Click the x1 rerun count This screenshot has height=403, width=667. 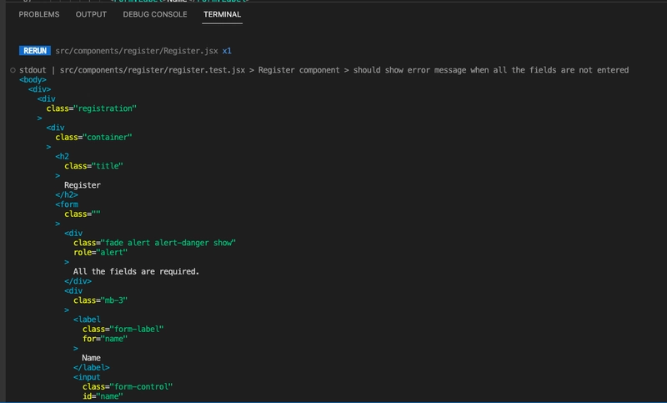coord(227,51)
